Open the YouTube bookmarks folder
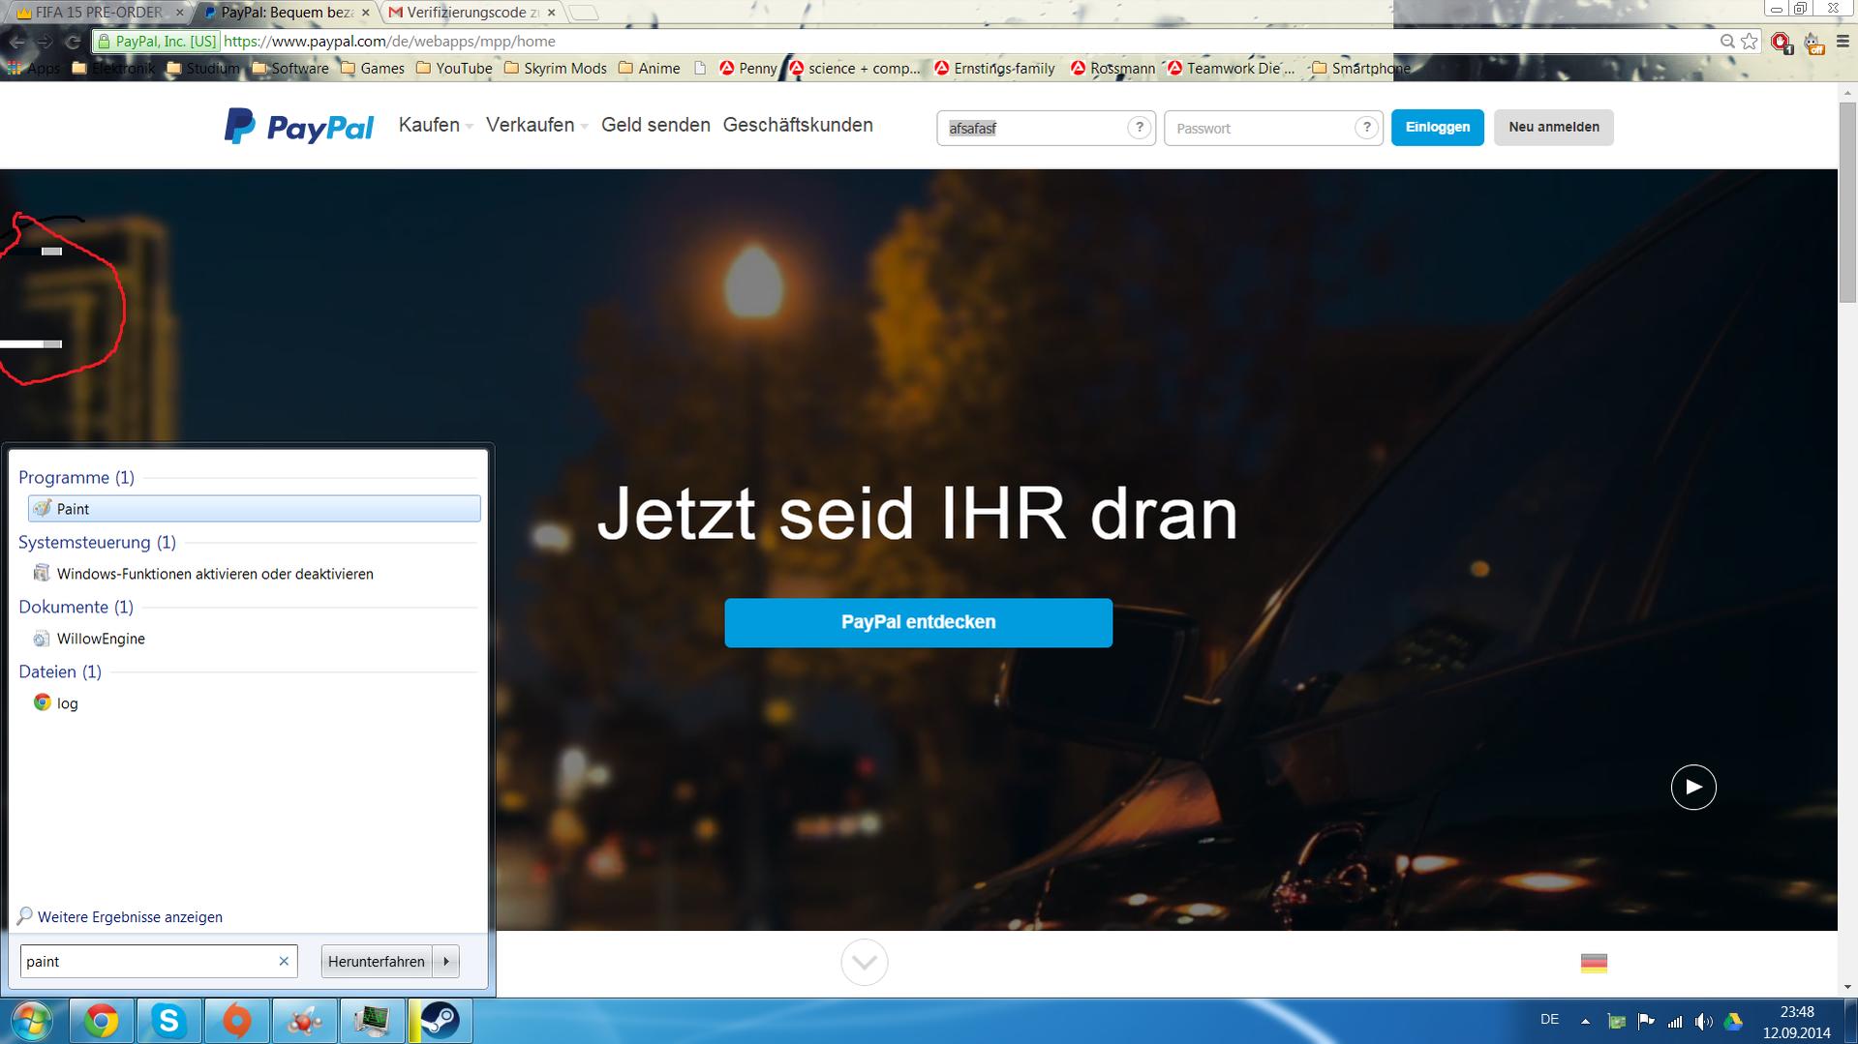Screen dimensions: 1858x1044 (454, 69)
